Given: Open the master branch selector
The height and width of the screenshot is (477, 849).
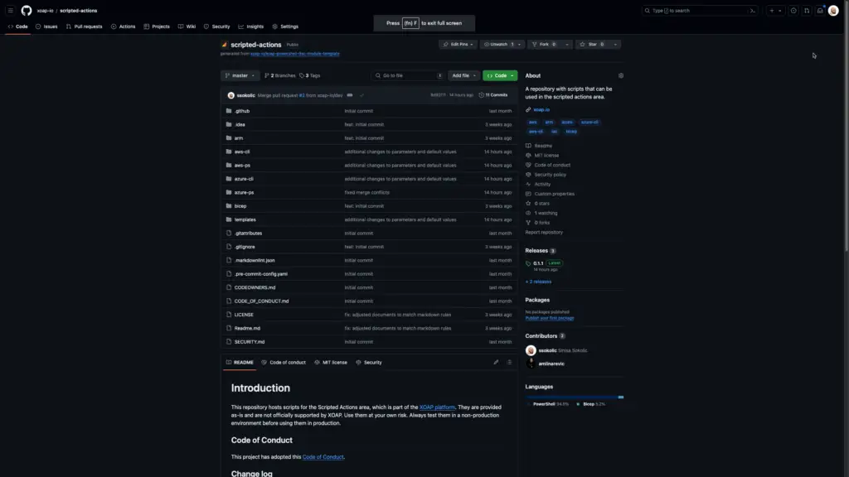Looking at the screenshot, I should [240, 75].
